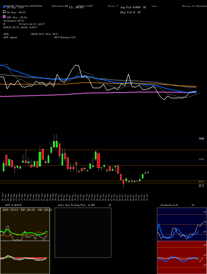Click the 'Avg Vol: 0.008 M' text

[x=133, y=7]
